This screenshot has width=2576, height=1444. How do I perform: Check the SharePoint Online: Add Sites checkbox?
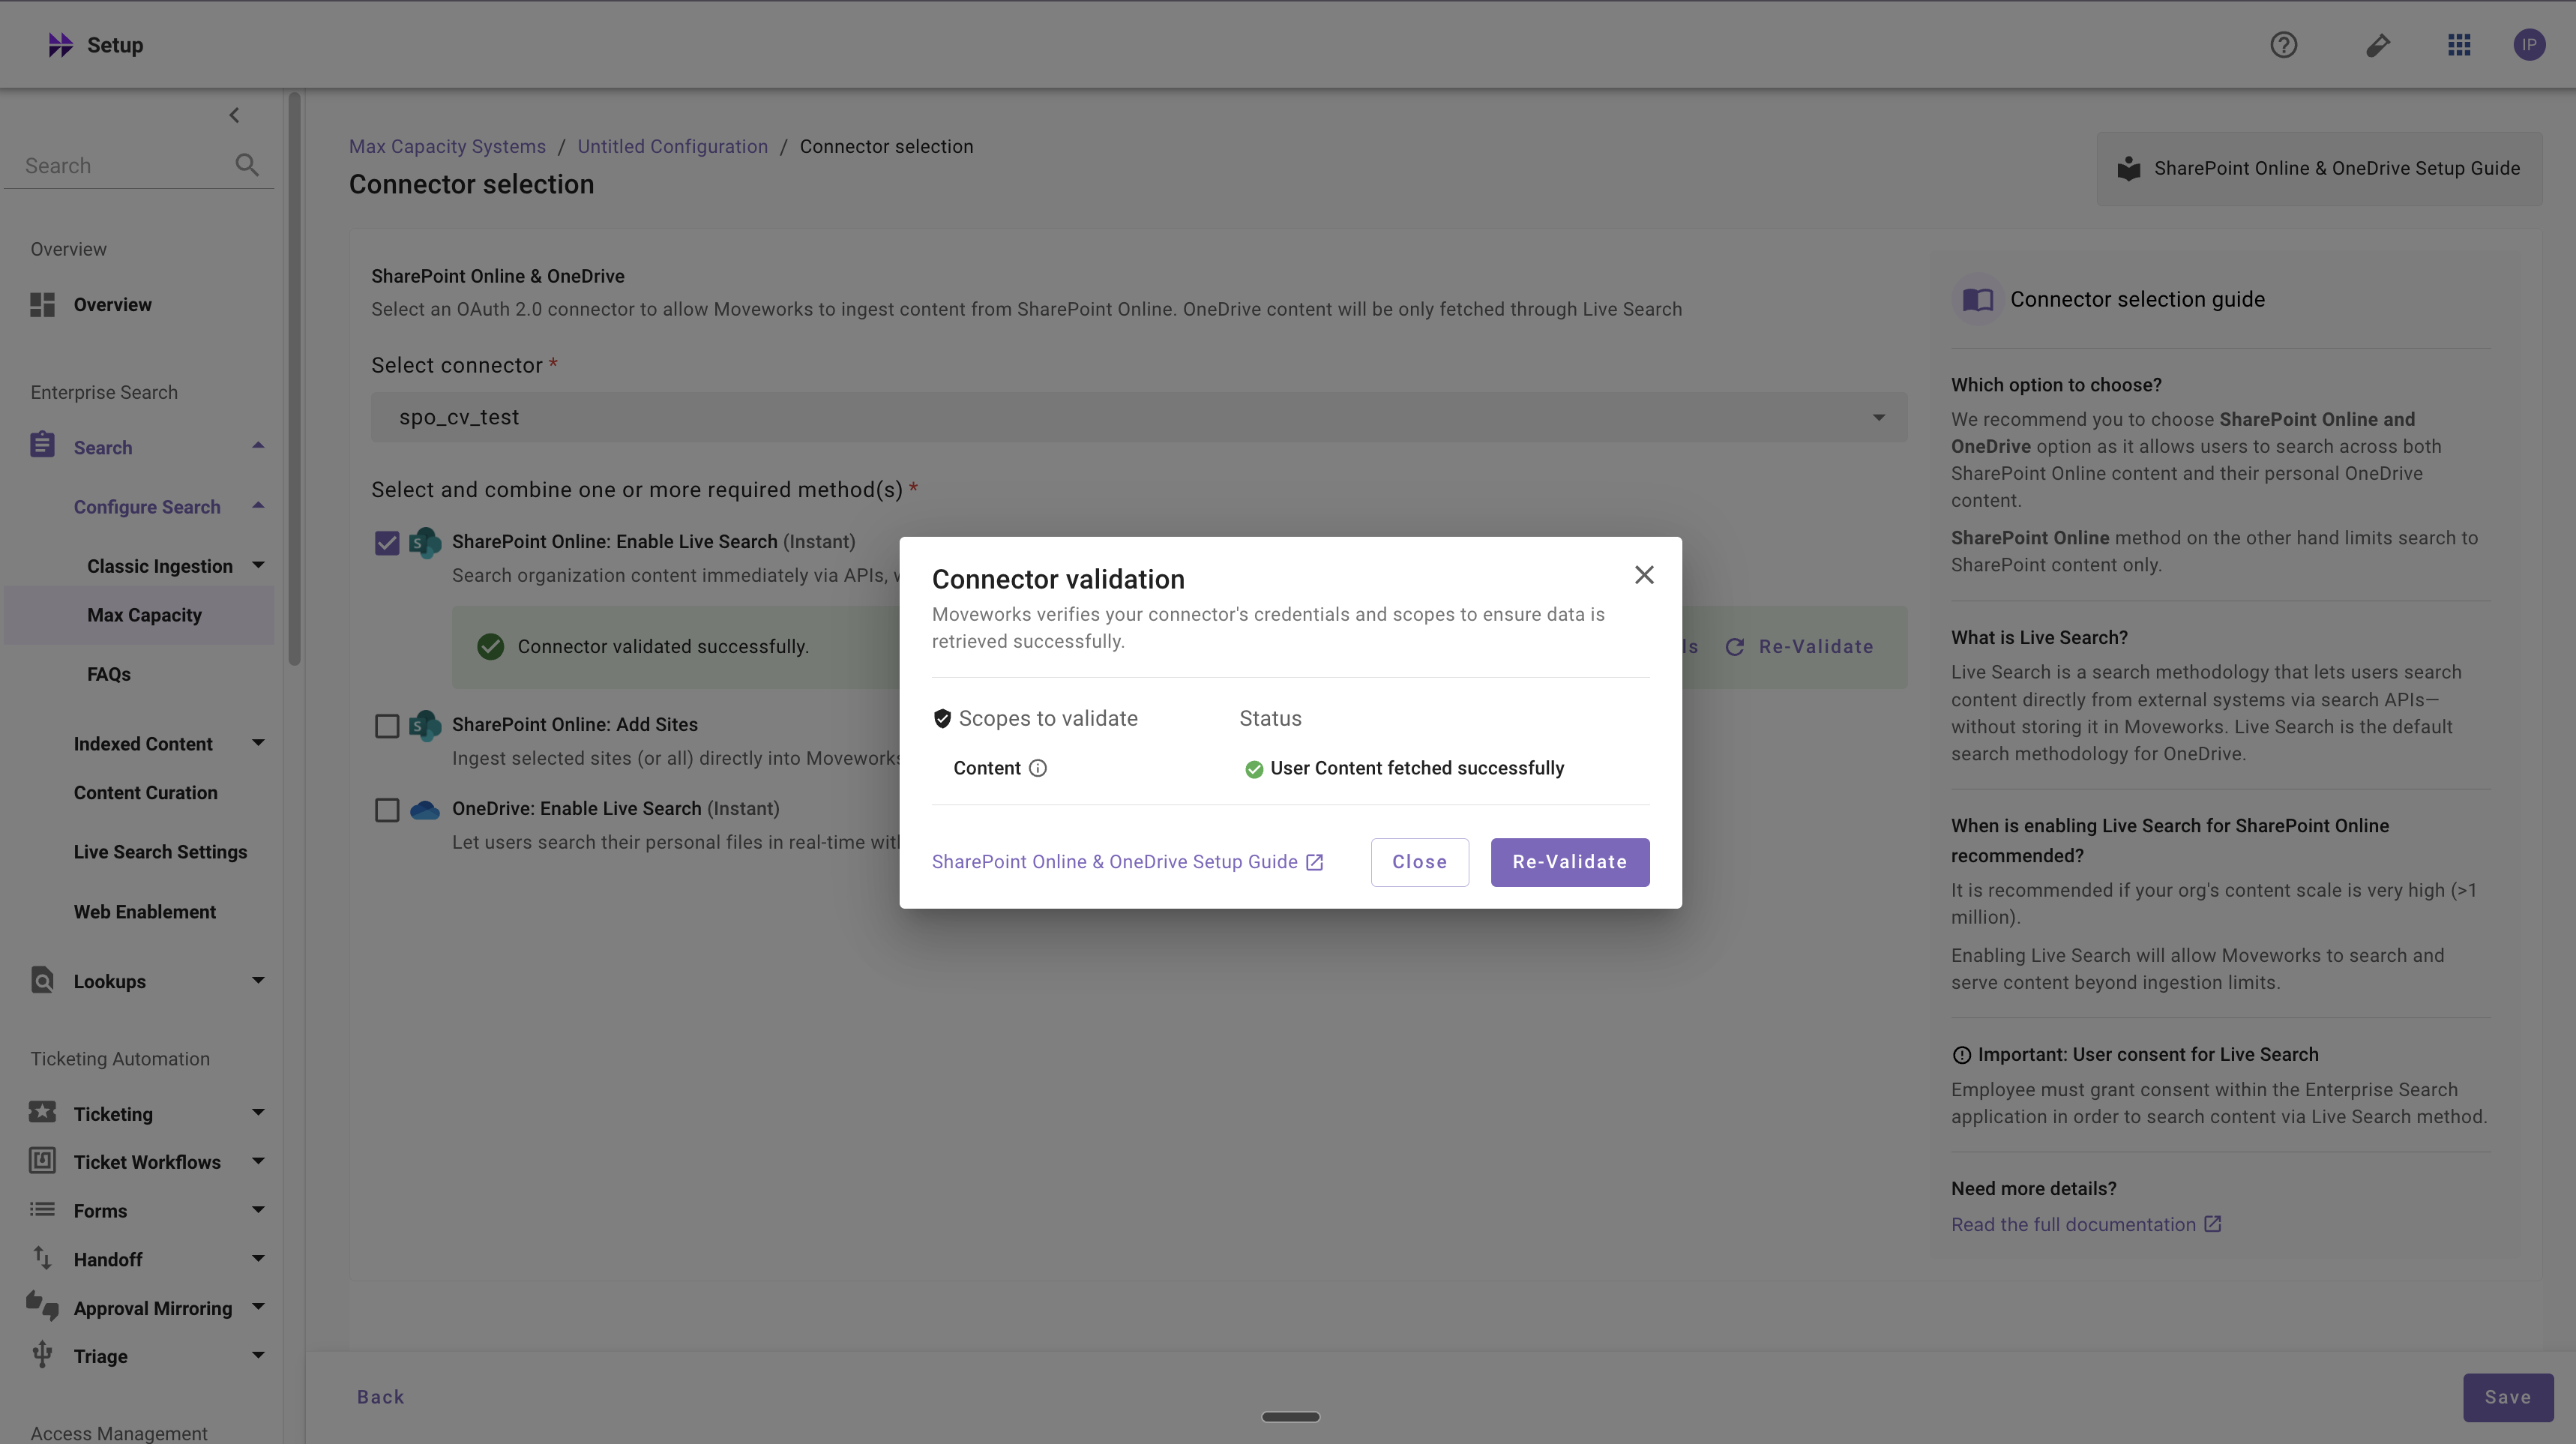click(387, 726)
